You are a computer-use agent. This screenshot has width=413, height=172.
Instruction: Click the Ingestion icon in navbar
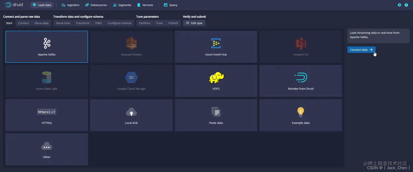64,5
